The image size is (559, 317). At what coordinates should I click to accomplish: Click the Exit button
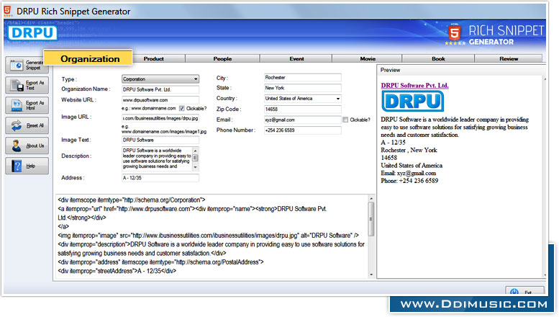[524, 291]
